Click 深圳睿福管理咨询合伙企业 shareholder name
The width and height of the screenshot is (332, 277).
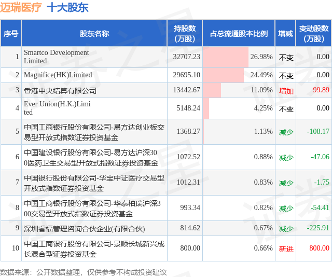pos(84,229)
